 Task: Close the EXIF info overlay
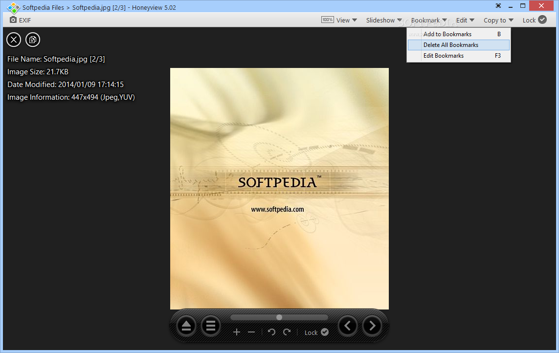click(14, 40)
